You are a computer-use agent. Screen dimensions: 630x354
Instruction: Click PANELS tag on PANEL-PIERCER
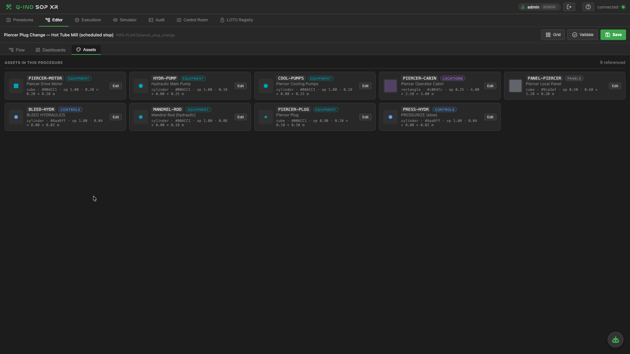(574, 78)
